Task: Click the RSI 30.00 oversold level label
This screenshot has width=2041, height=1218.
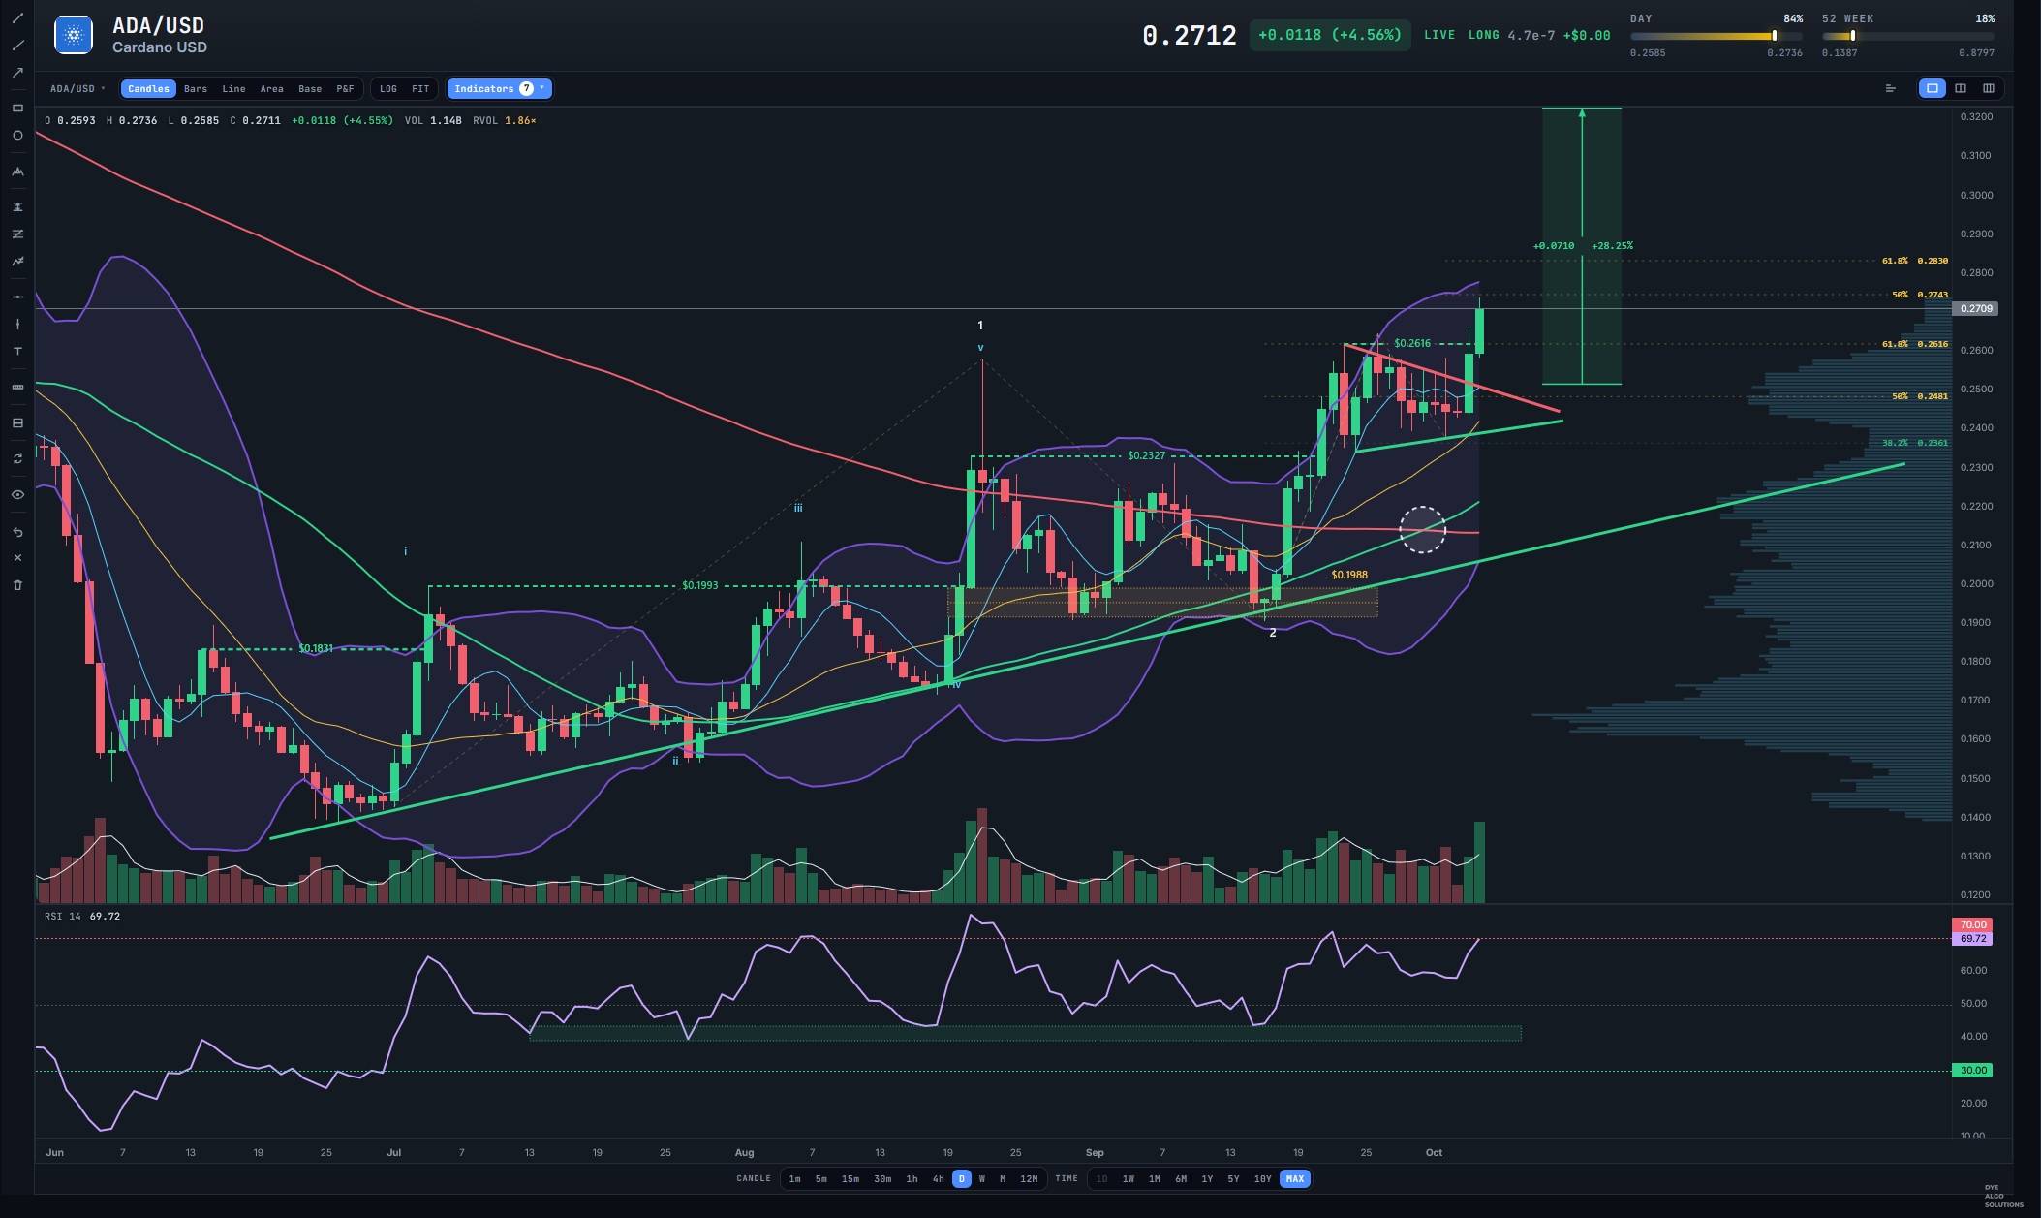Action: tap(1973, 1070)
